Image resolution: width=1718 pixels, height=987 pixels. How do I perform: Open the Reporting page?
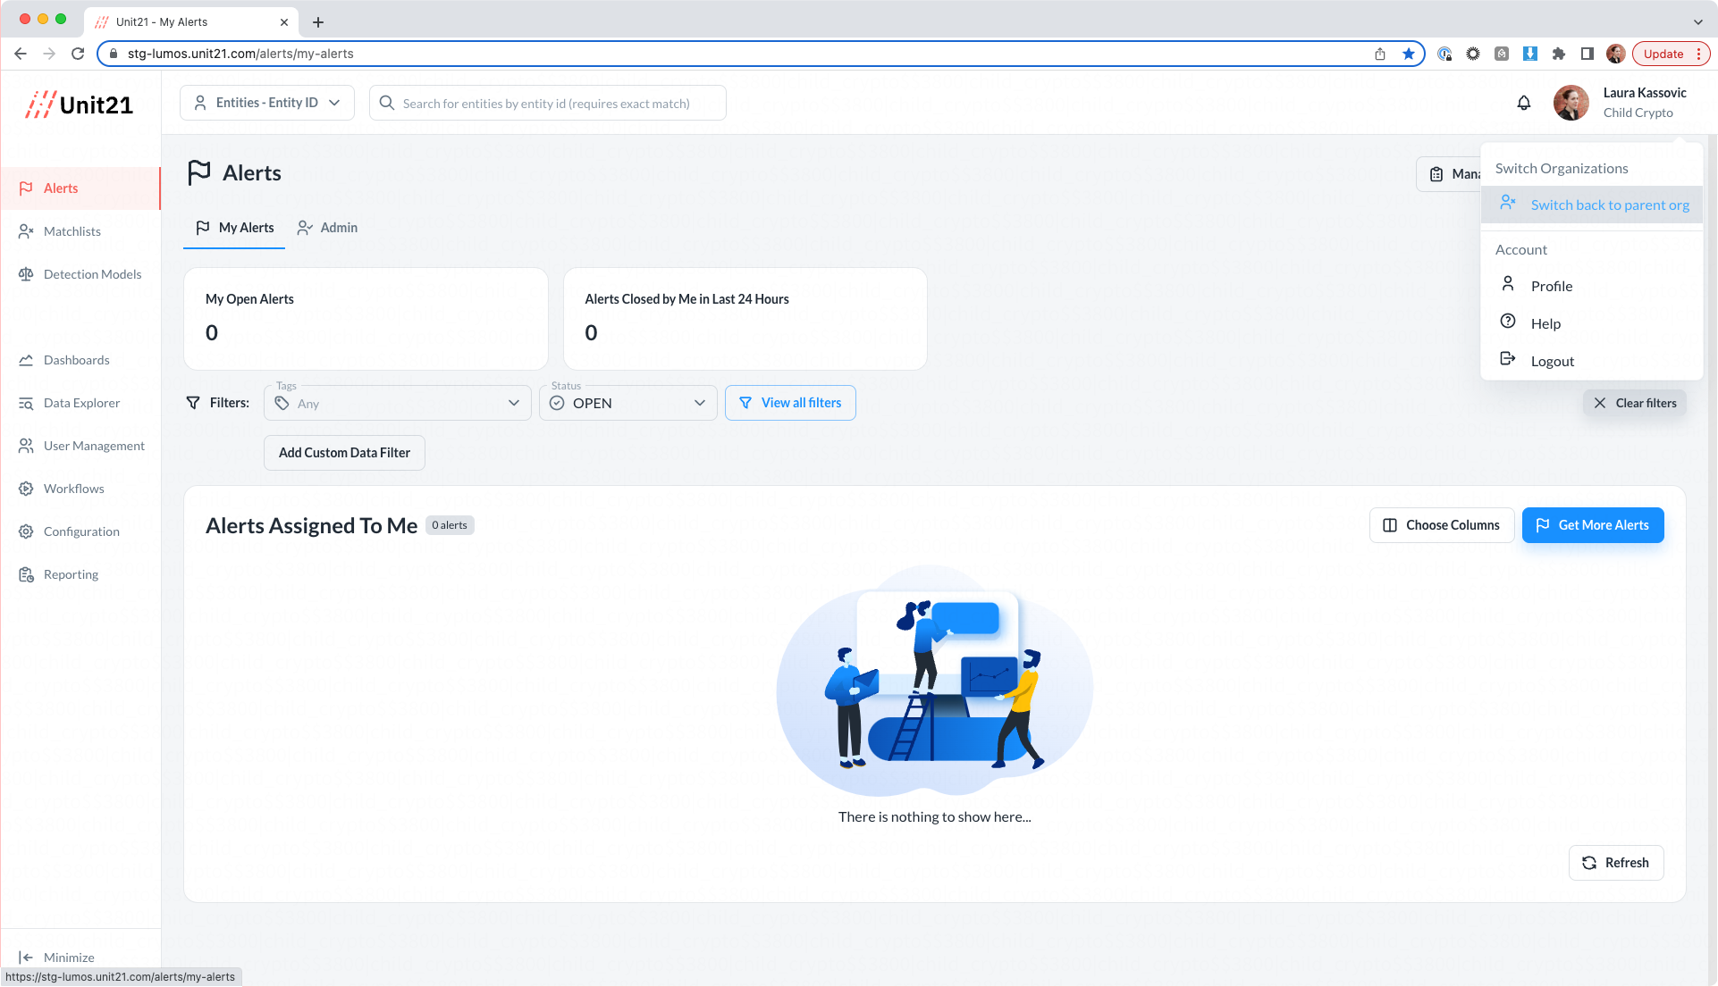(71, 574)
